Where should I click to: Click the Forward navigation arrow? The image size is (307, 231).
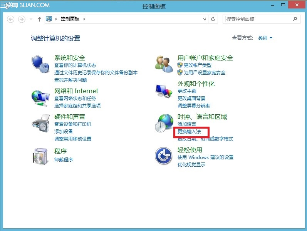pos(22,19)
